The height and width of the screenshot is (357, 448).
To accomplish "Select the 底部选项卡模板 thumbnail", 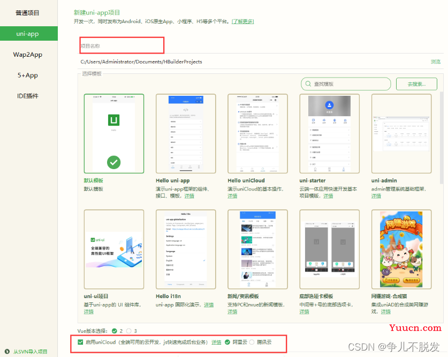I will (x=329, y=249).
